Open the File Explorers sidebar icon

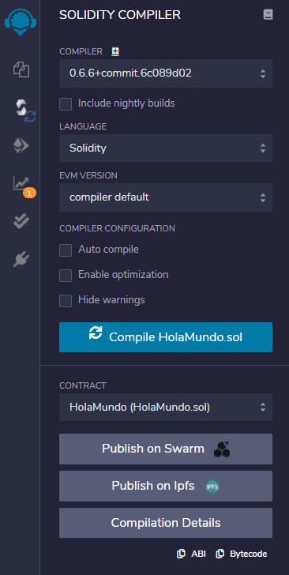pyautogui.click(x=21, y=70)
